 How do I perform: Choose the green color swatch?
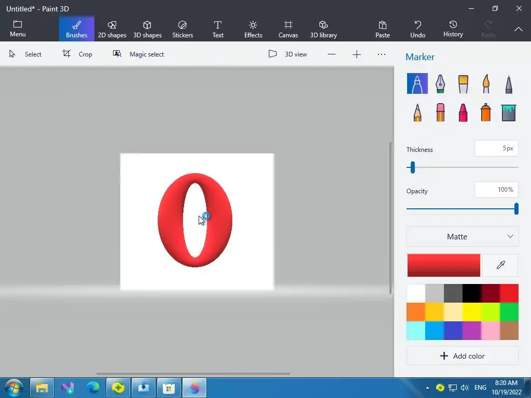coord(509,312)
